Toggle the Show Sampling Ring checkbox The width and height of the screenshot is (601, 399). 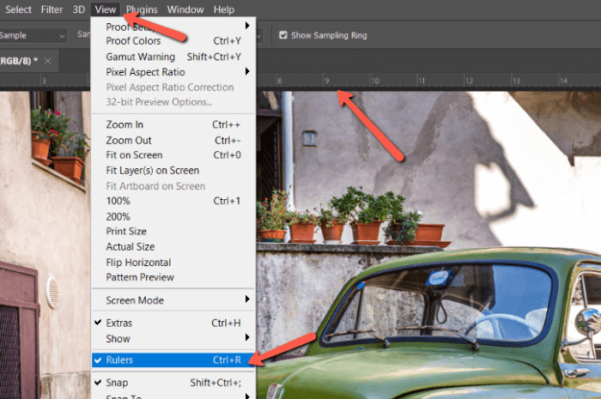[283, 35]
